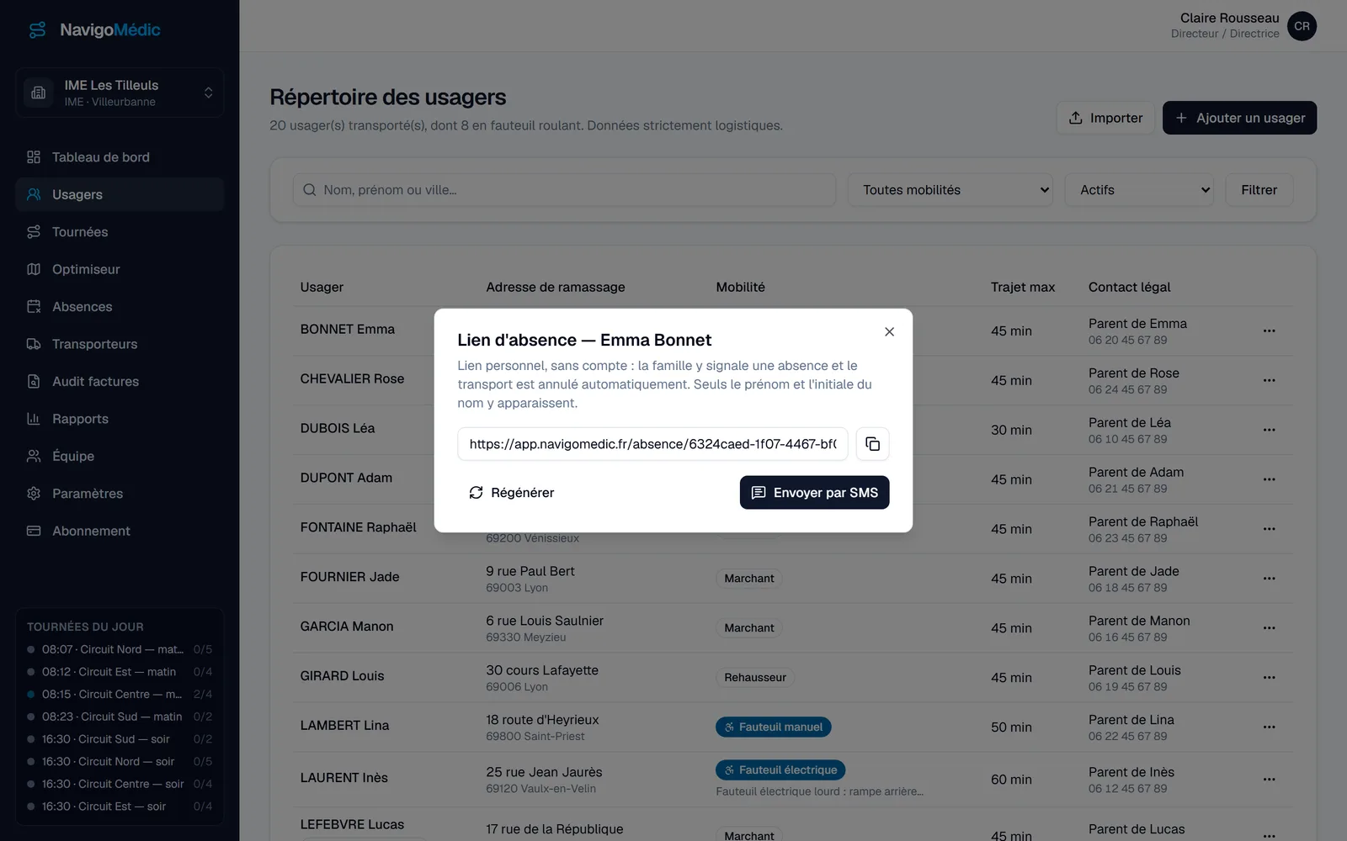Focus the Nom, prénom ou ville search field
The height and width of the screenshot is (841, 1347).
tap(564, 190)
